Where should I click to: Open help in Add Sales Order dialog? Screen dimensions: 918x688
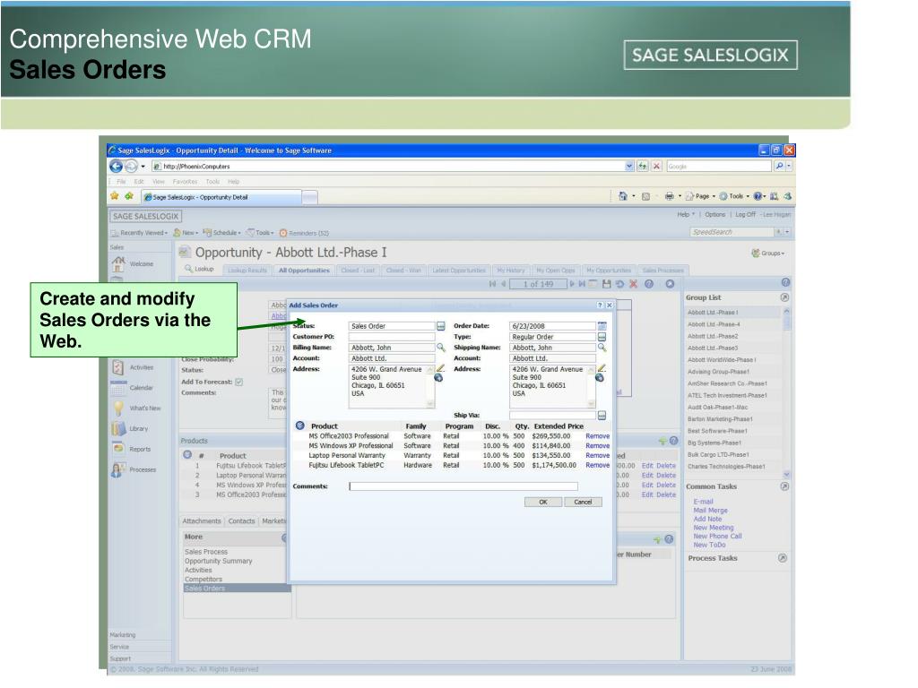[x=600, y=305]
